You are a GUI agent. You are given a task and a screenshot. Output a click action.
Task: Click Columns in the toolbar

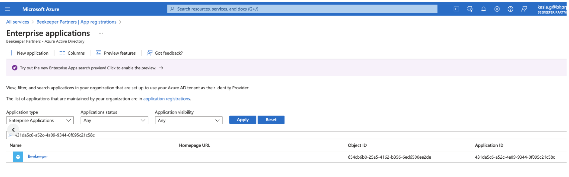tap(72, 53)
